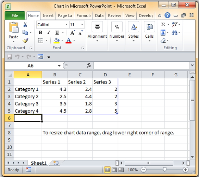
Task: Switch to Normal view
Action: (107, 170)
